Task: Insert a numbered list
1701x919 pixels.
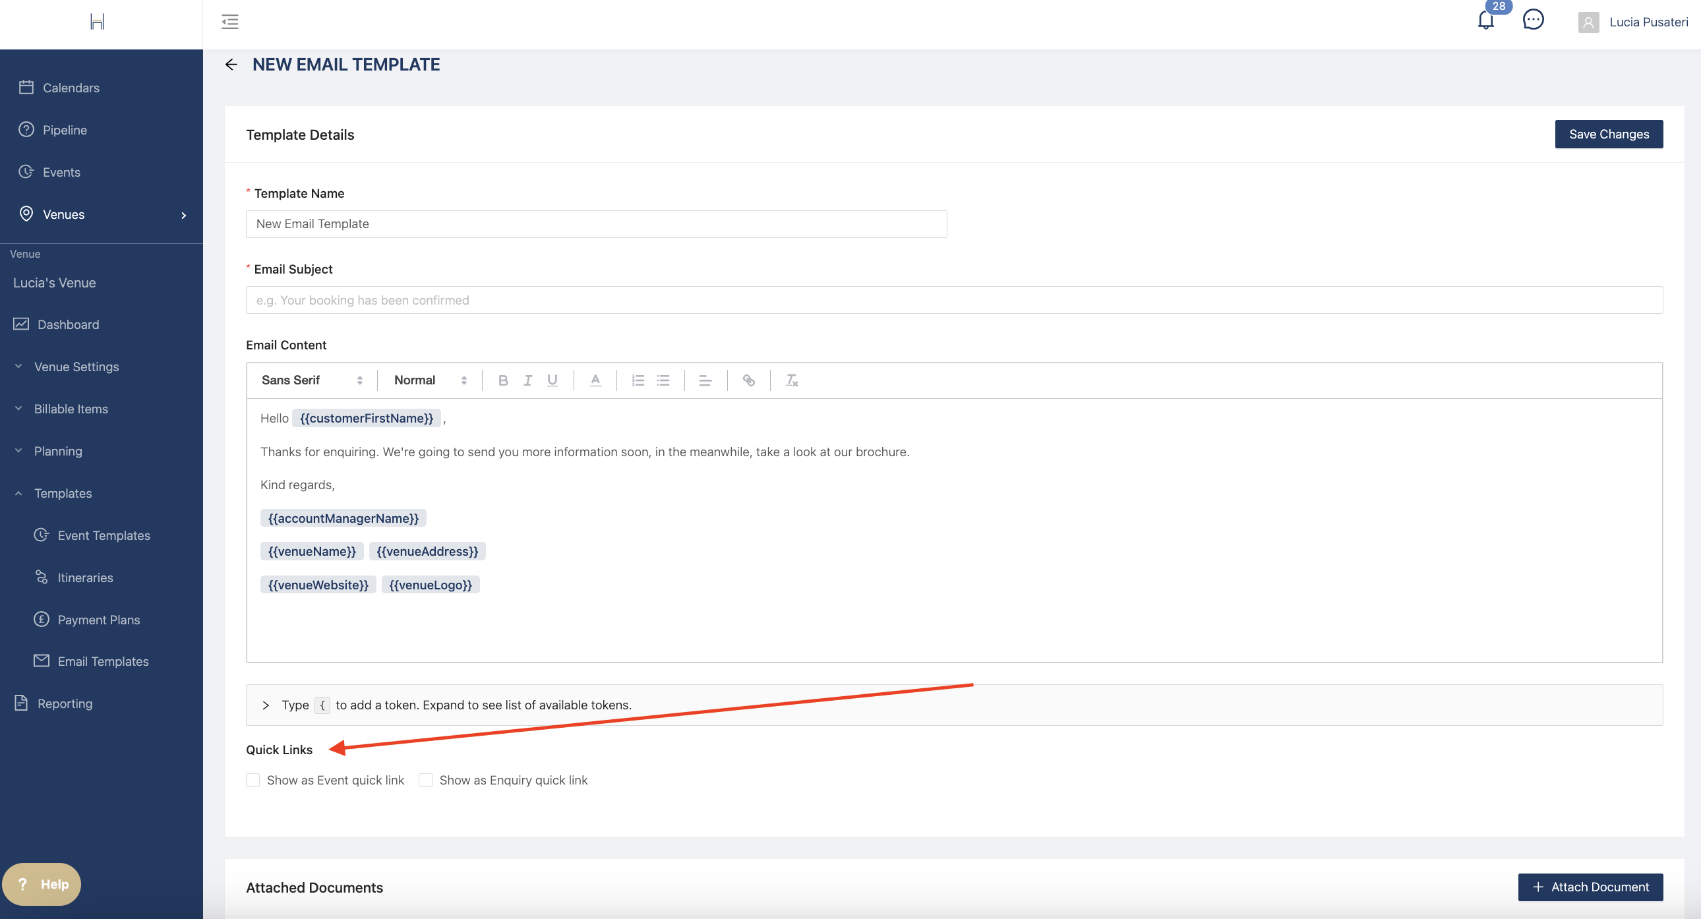Action: pos(637,380)
